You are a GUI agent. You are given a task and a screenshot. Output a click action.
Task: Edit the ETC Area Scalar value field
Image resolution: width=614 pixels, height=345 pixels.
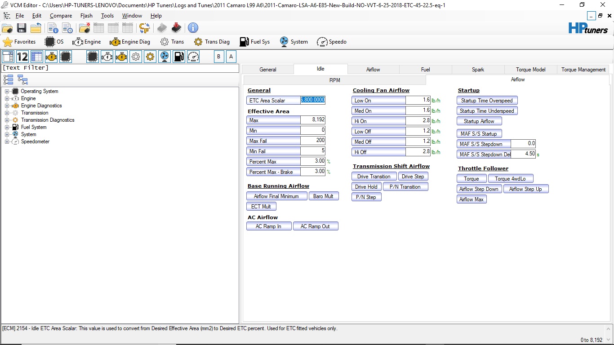click(x=312, y=100)
